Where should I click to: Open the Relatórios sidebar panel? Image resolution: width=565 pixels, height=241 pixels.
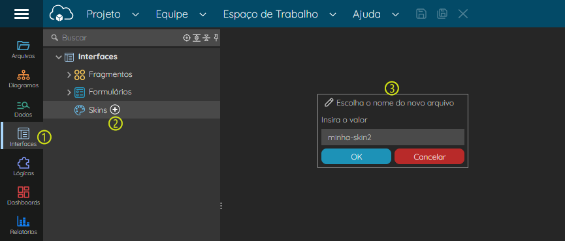point(24,225)
